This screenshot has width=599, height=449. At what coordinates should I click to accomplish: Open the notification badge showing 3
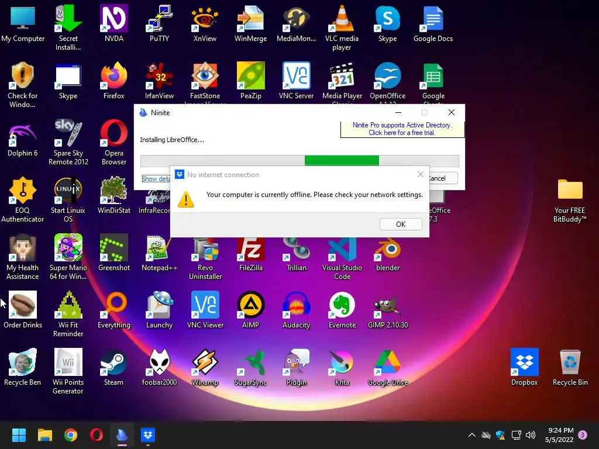tap(583, 435)
